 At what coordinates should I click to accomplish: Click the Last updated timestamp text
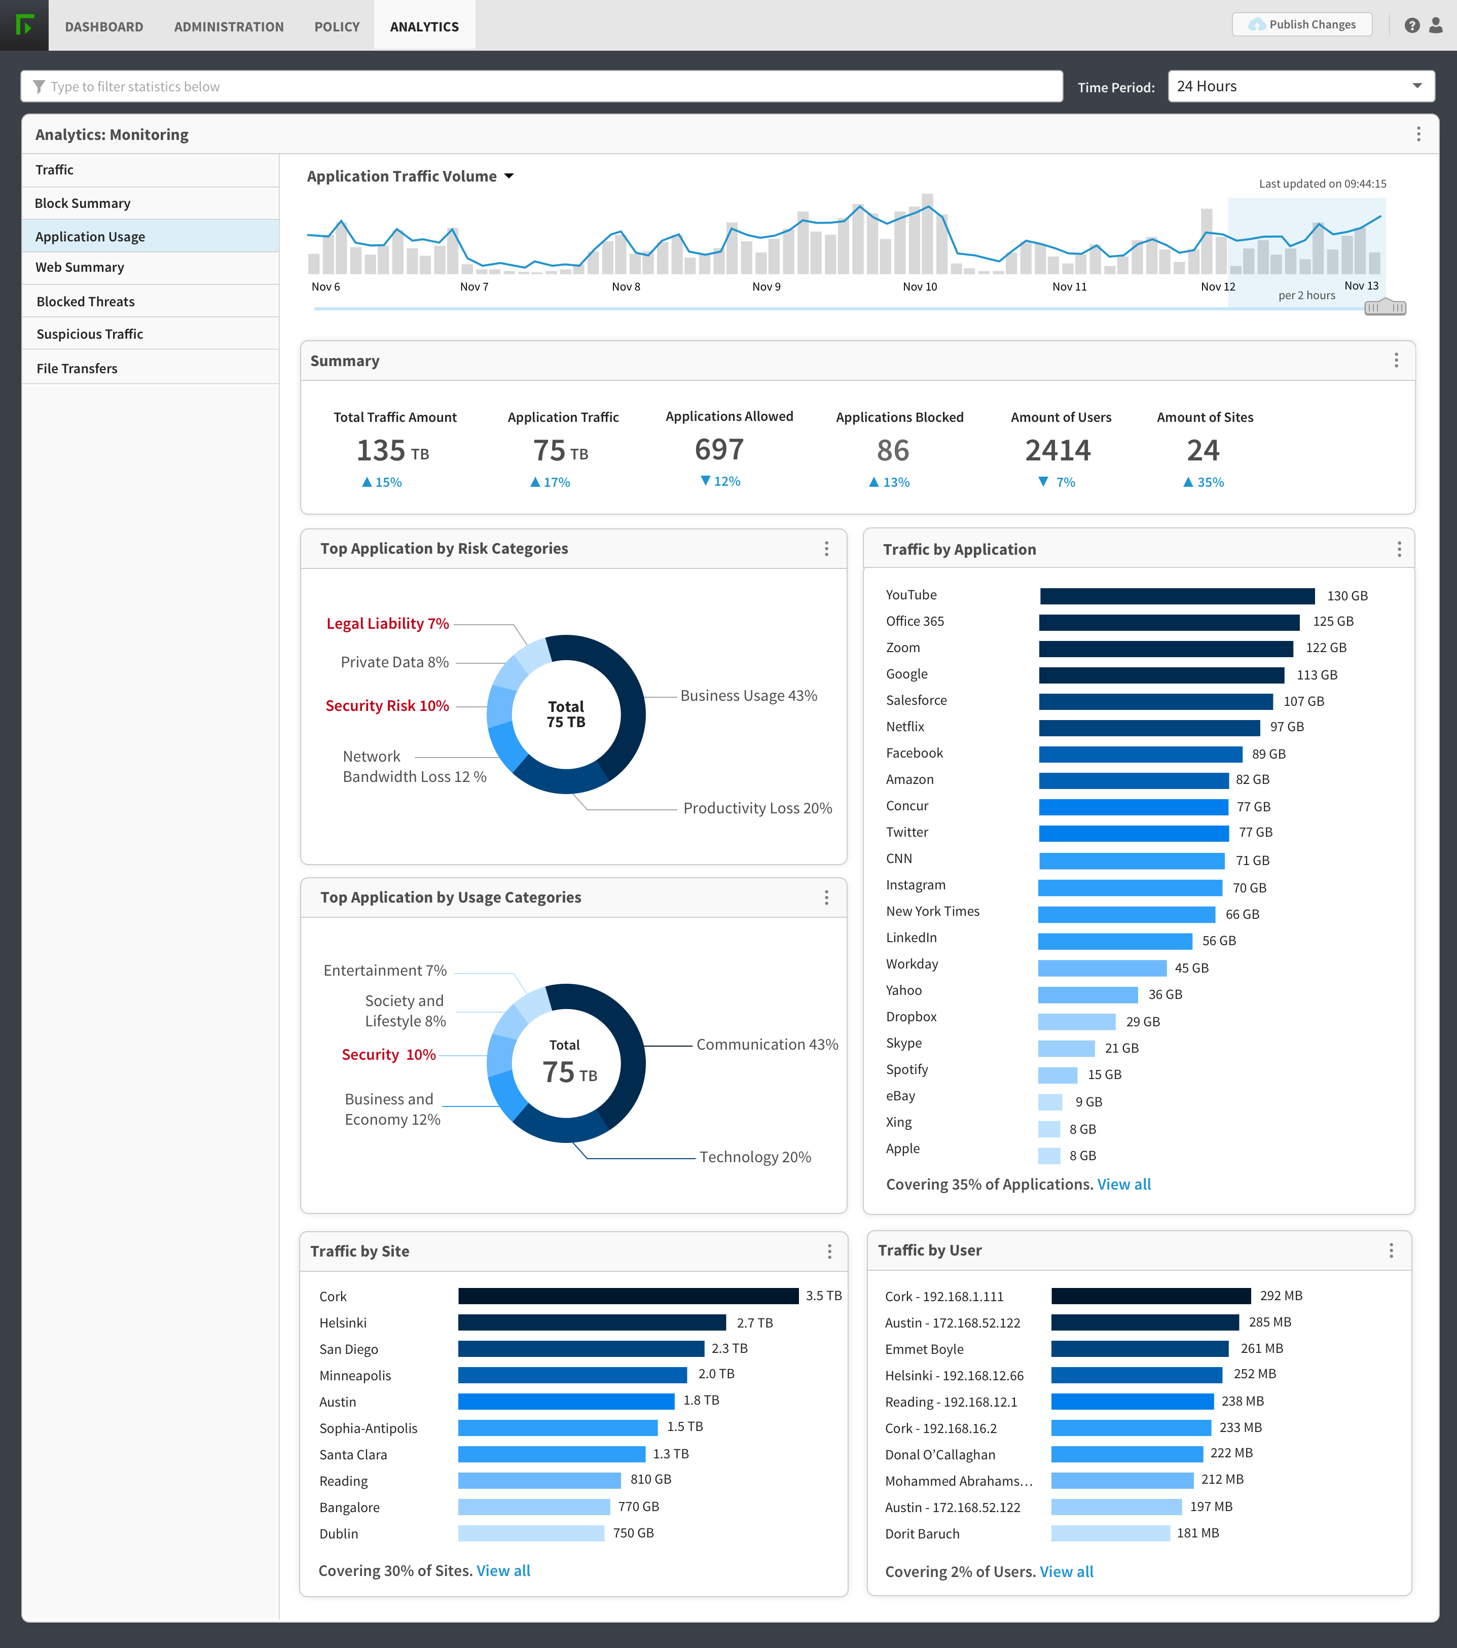1323,184
